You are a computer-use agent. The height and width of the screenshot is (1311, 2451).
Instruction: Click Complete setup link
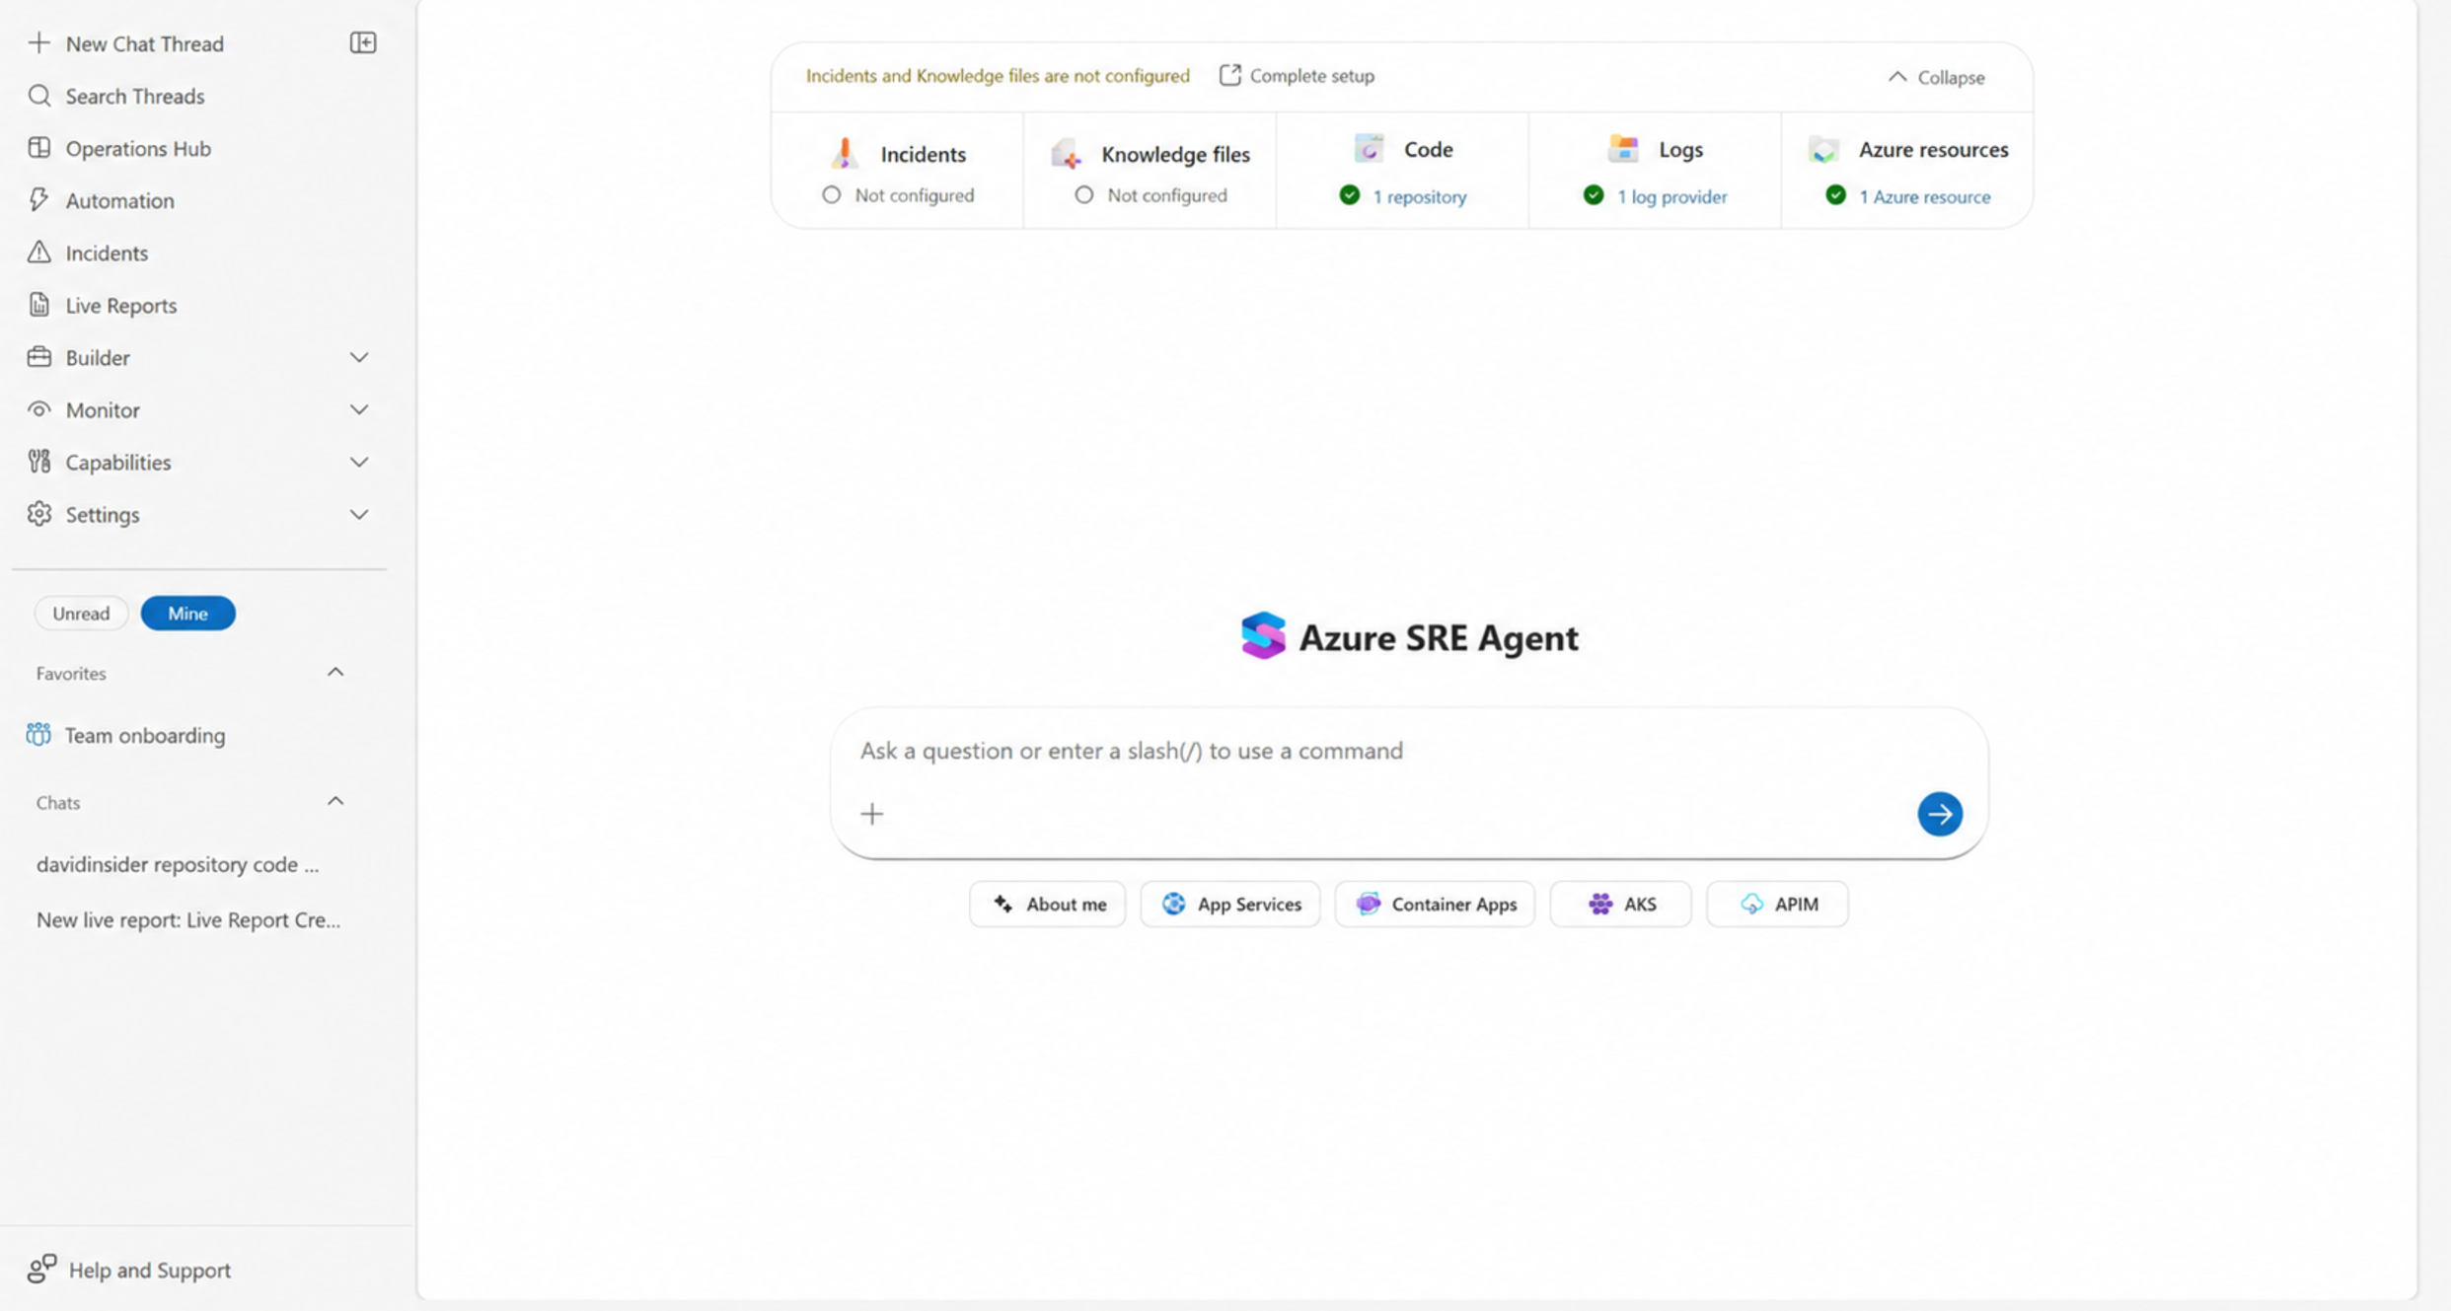pos(1298,76)
